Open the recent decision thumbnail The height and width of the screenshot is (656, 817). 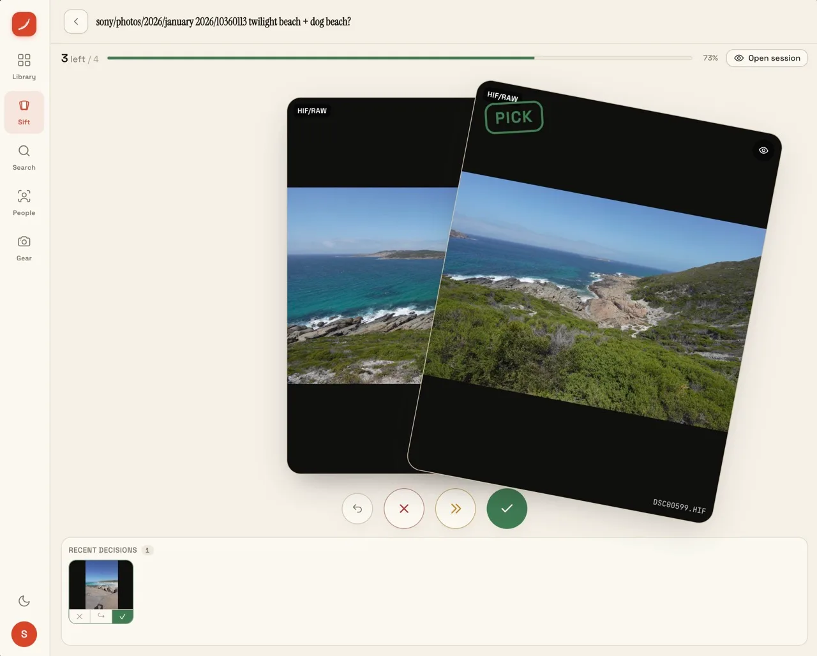tap(101, 585)
